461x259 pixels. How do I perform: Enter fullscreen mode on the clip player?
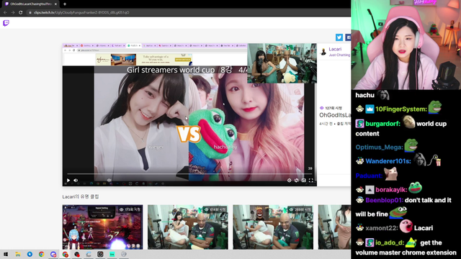pyautogui.click(x=310, y=181)
